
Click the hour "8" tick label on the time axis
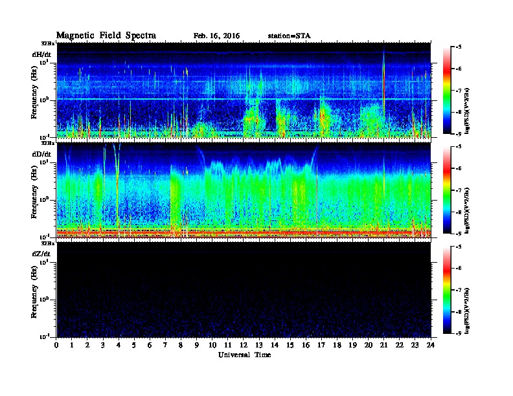point(181,345)
